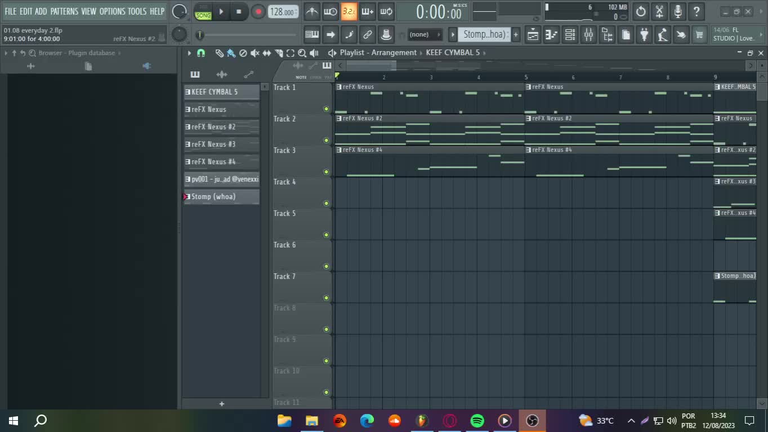
Task: Open the FILE menu
Action: coord(11,11)
